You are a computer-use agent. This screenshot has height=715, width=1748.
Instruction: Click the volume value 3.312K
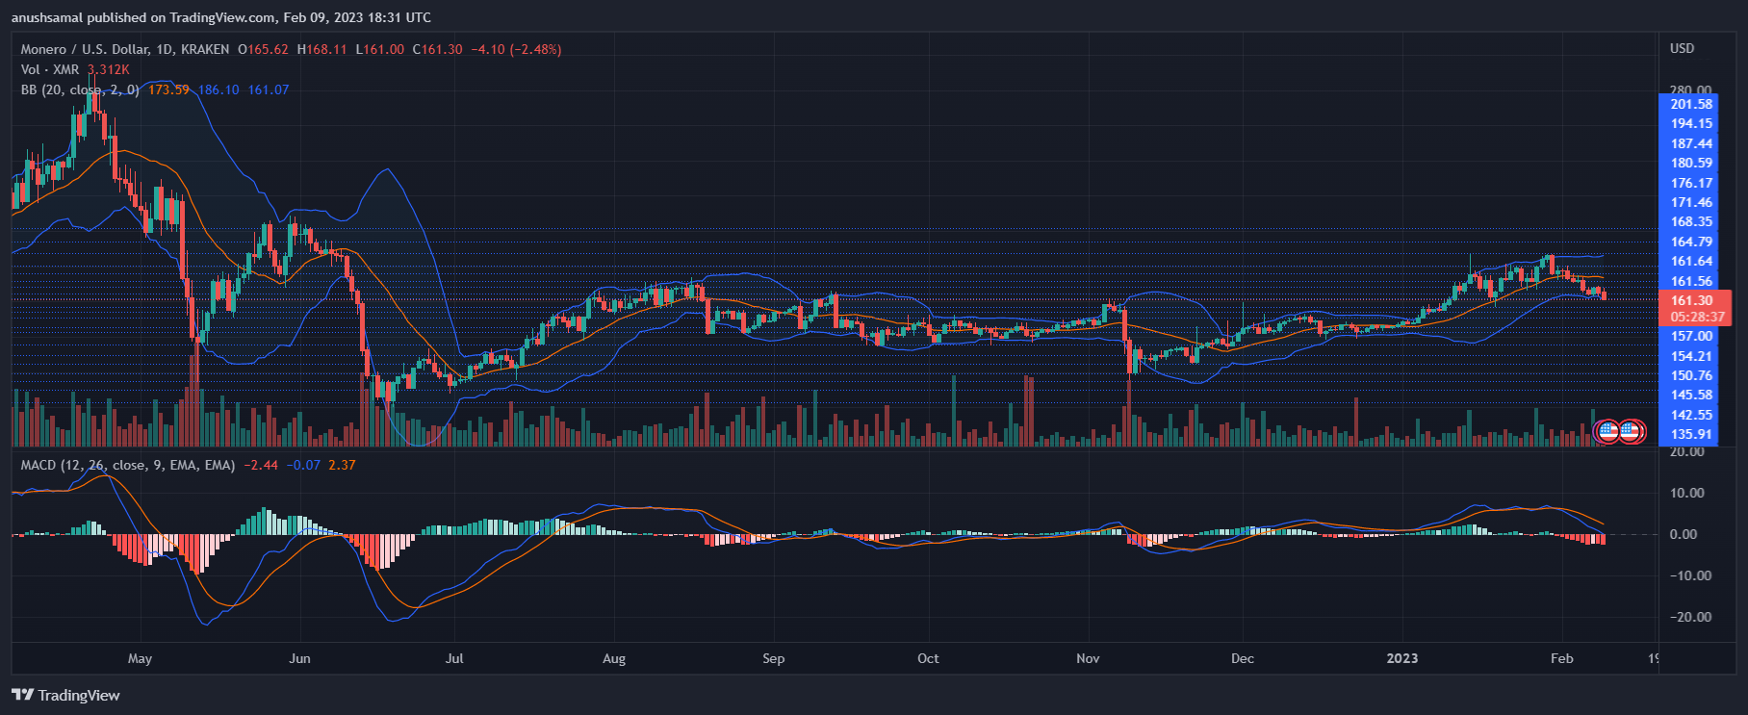(108, 69)
